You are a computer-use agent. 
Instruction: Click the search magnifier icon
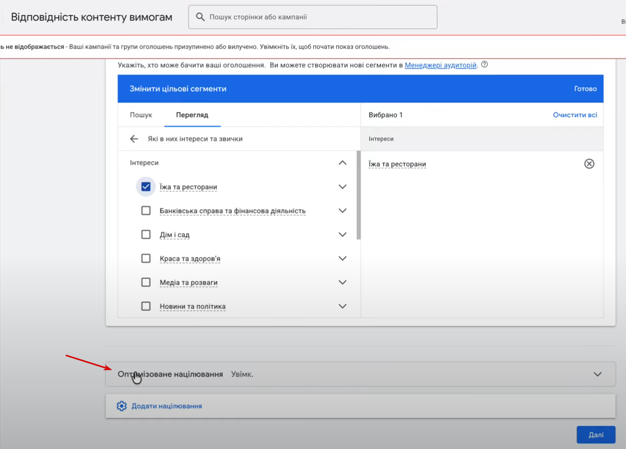(x=200, y=17)
